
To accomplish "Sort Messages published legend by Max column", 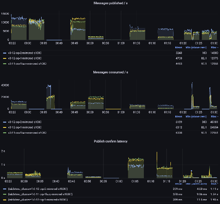I will (214, 47).
